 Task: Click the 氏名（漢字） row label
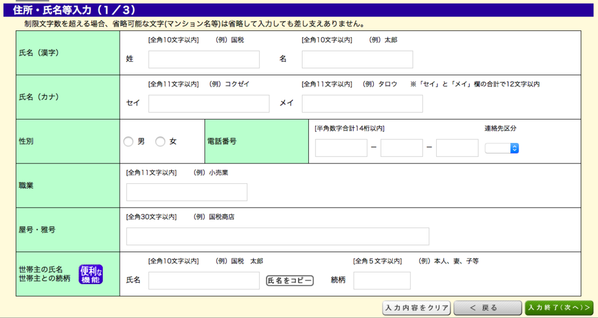[39, 53]
